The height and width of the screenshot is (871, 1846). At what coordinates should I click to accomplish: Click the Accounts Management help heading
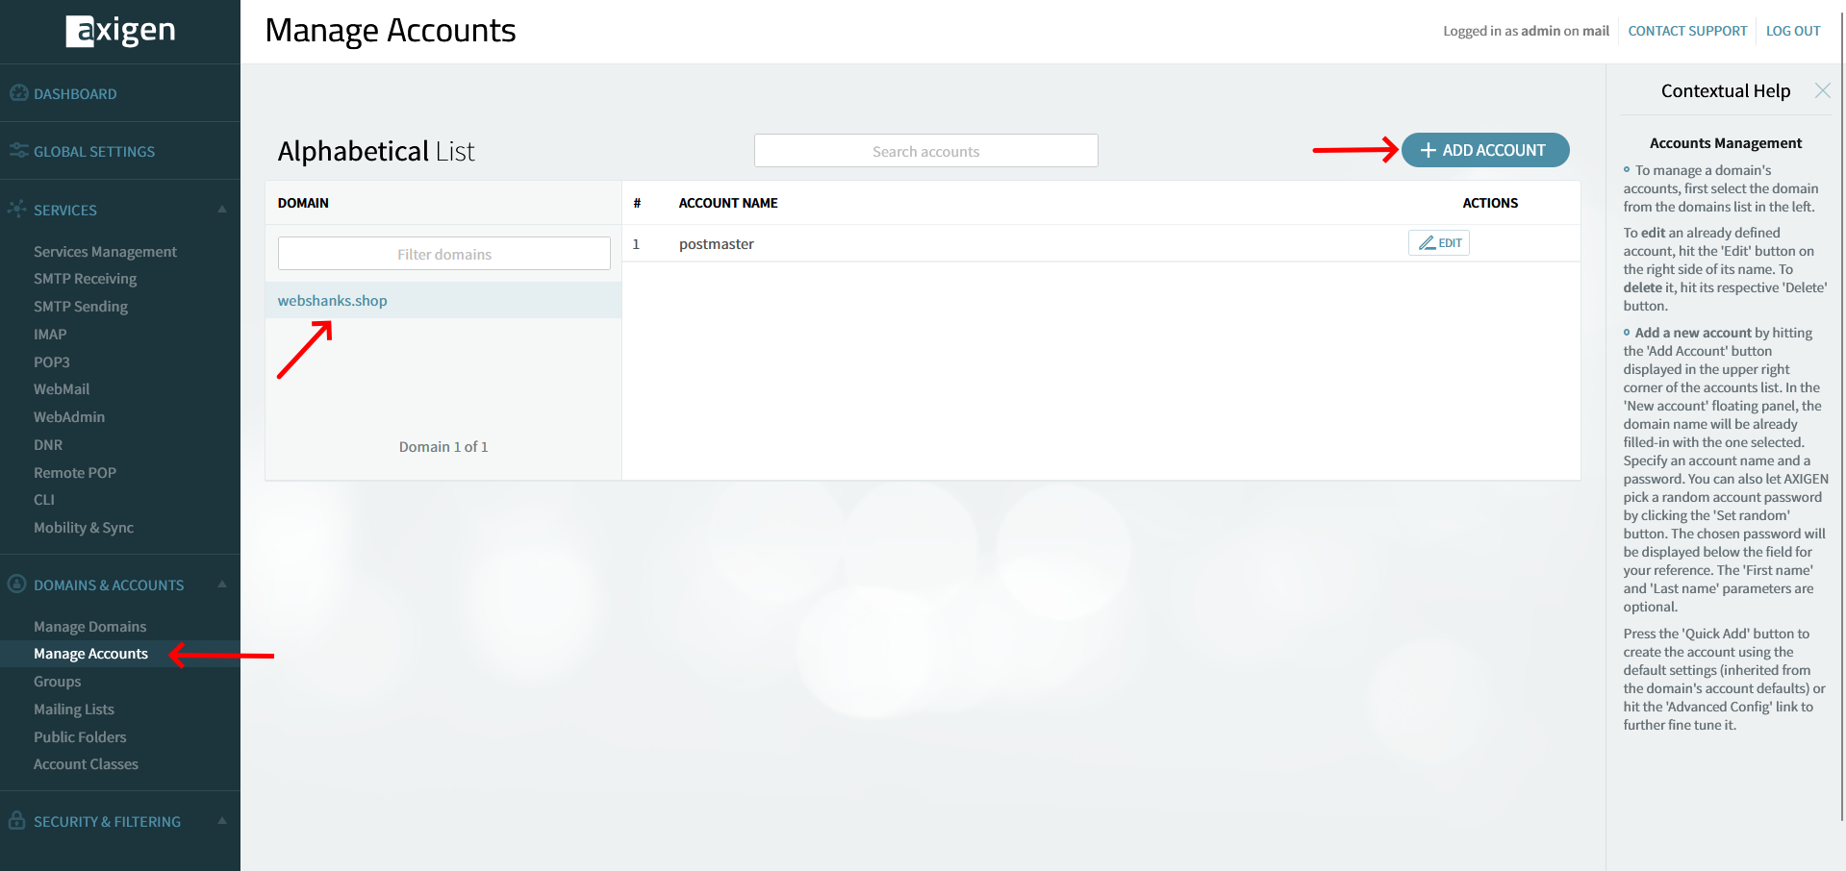click(x=1726, y=143)
